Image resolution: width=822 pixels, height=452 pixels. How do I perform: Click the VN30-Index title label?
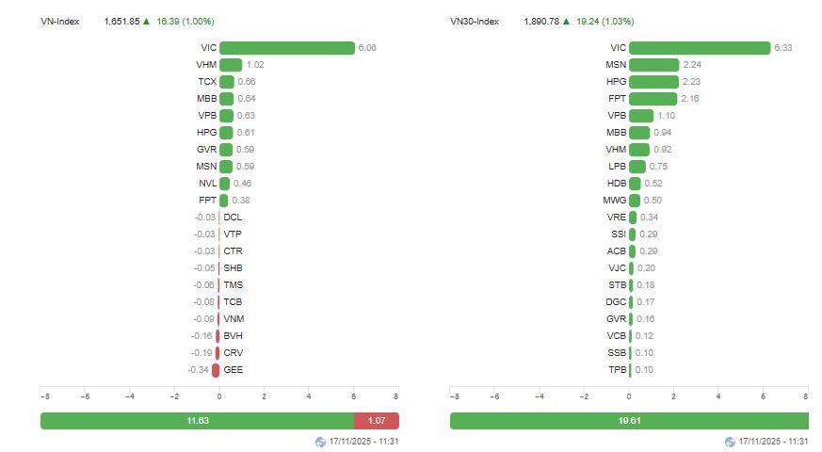(475, 21)
